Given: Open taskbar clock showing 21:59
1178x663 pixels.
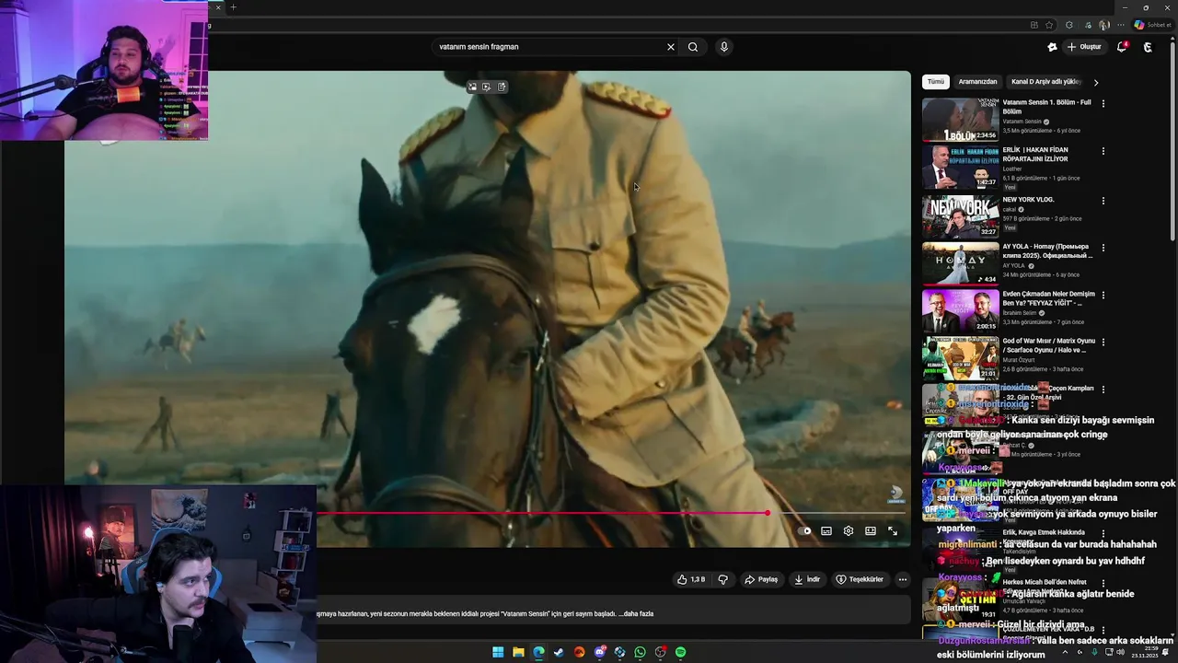Looking at the screenshot, I should tap(1146, 652).
